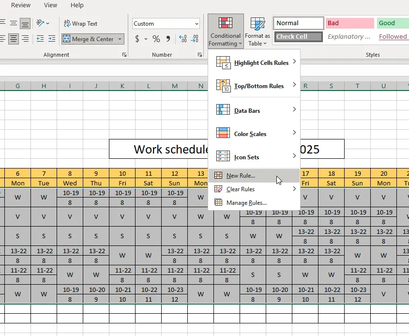This screenshot has width=409, height=336.
Task: Open the number format dropdown
Action: click(197, 24)
